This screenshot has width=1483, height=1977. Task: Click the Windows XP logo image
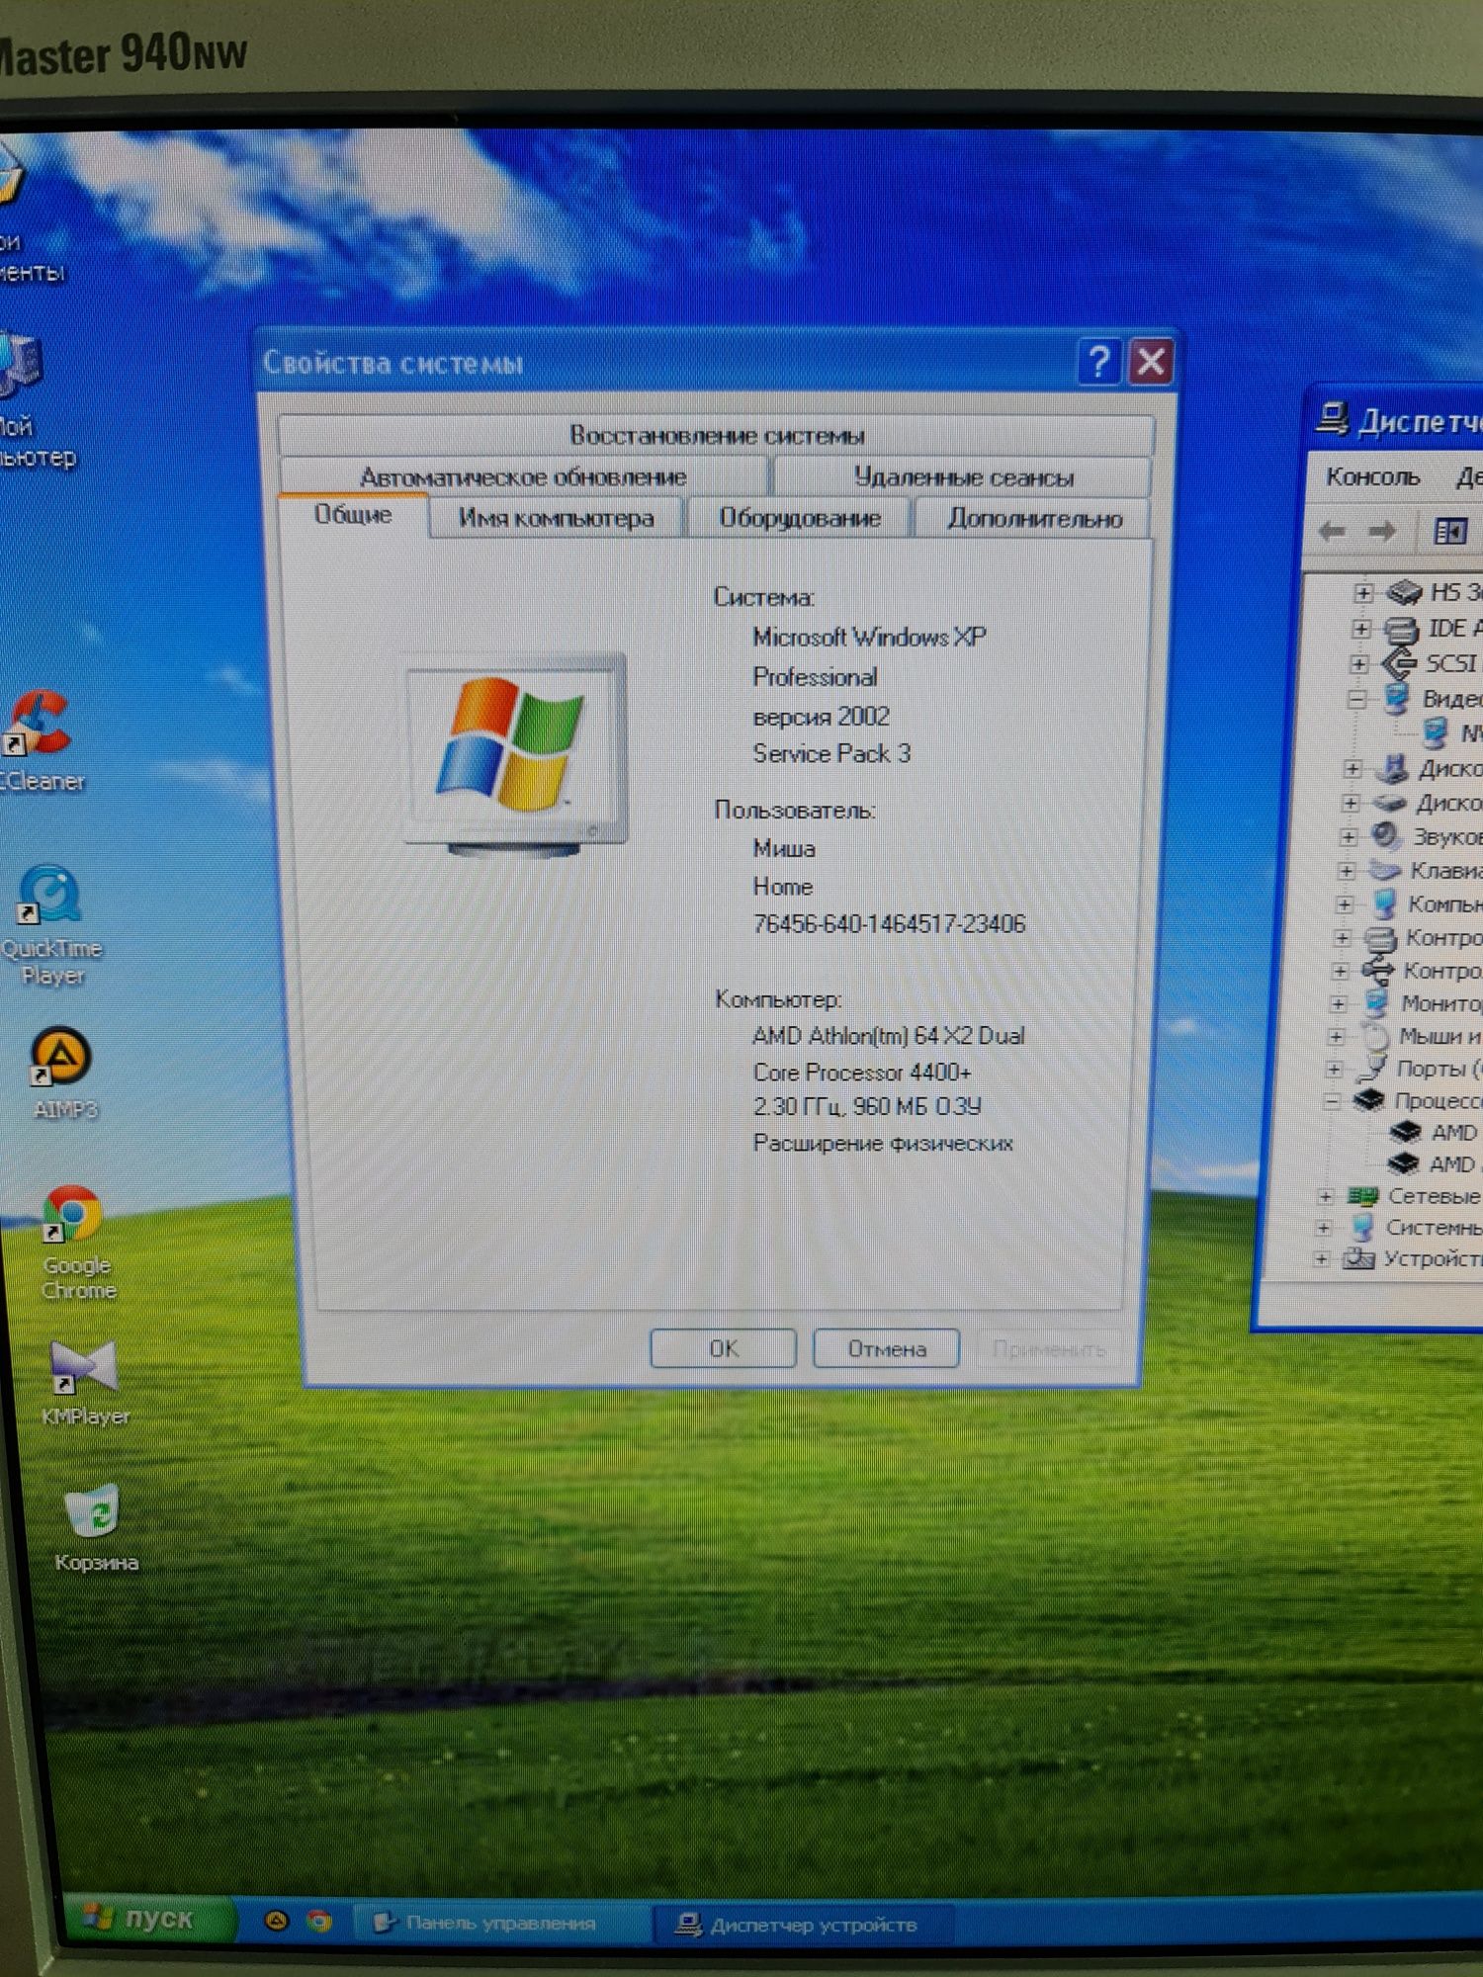(x=515, y=753)
